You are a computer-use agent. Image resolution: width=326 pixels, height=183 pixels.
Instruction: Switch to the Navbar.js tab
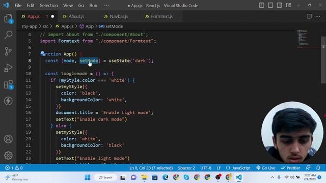tap(119, 16)
